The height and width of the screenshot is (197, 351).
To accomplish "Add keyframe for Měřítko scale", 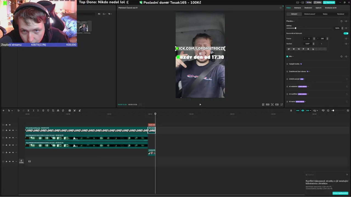I will coord(346,28).
